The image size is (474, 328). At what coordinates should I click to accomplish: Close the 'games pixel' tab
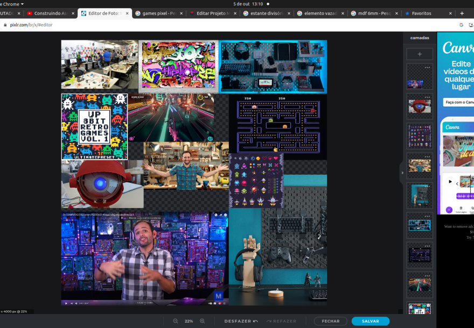coord(181,13)
